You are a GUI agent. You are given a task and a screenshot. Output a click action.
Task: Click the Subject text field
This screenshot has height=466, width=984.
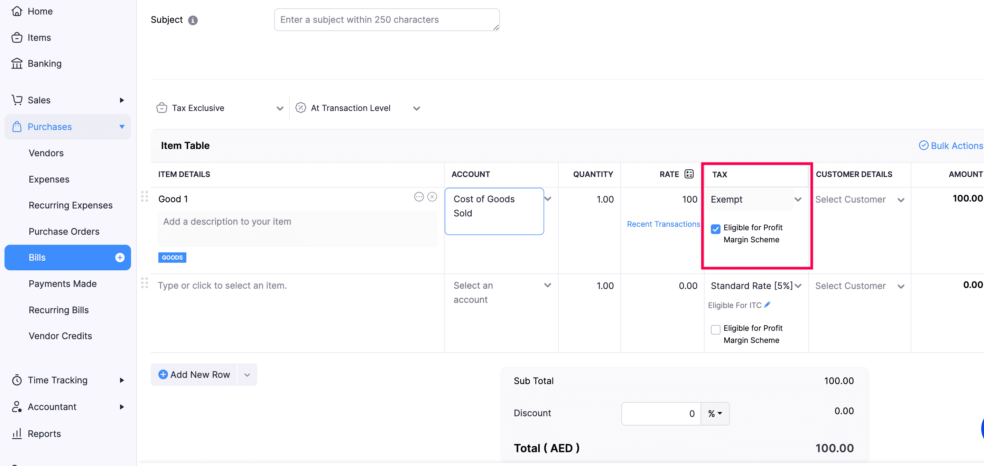pyautogui.click(x=387, y=20)
